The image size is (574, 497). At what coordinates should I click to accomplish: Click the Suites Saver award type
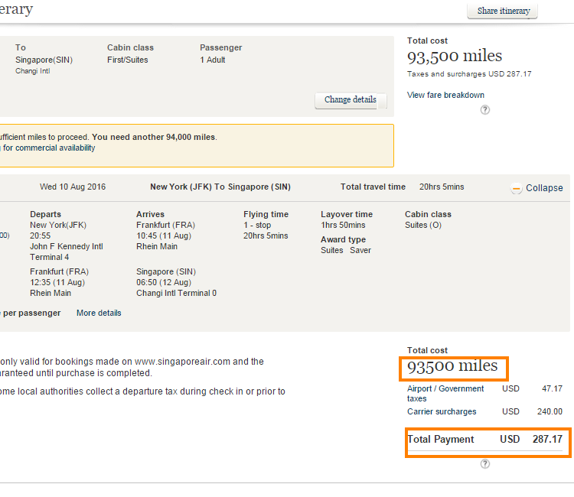click(x=346, y=250)
